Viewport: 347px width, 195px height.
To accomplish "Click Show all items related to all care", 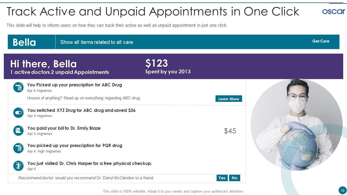I will pyautogui.click(x=97, y=42).
